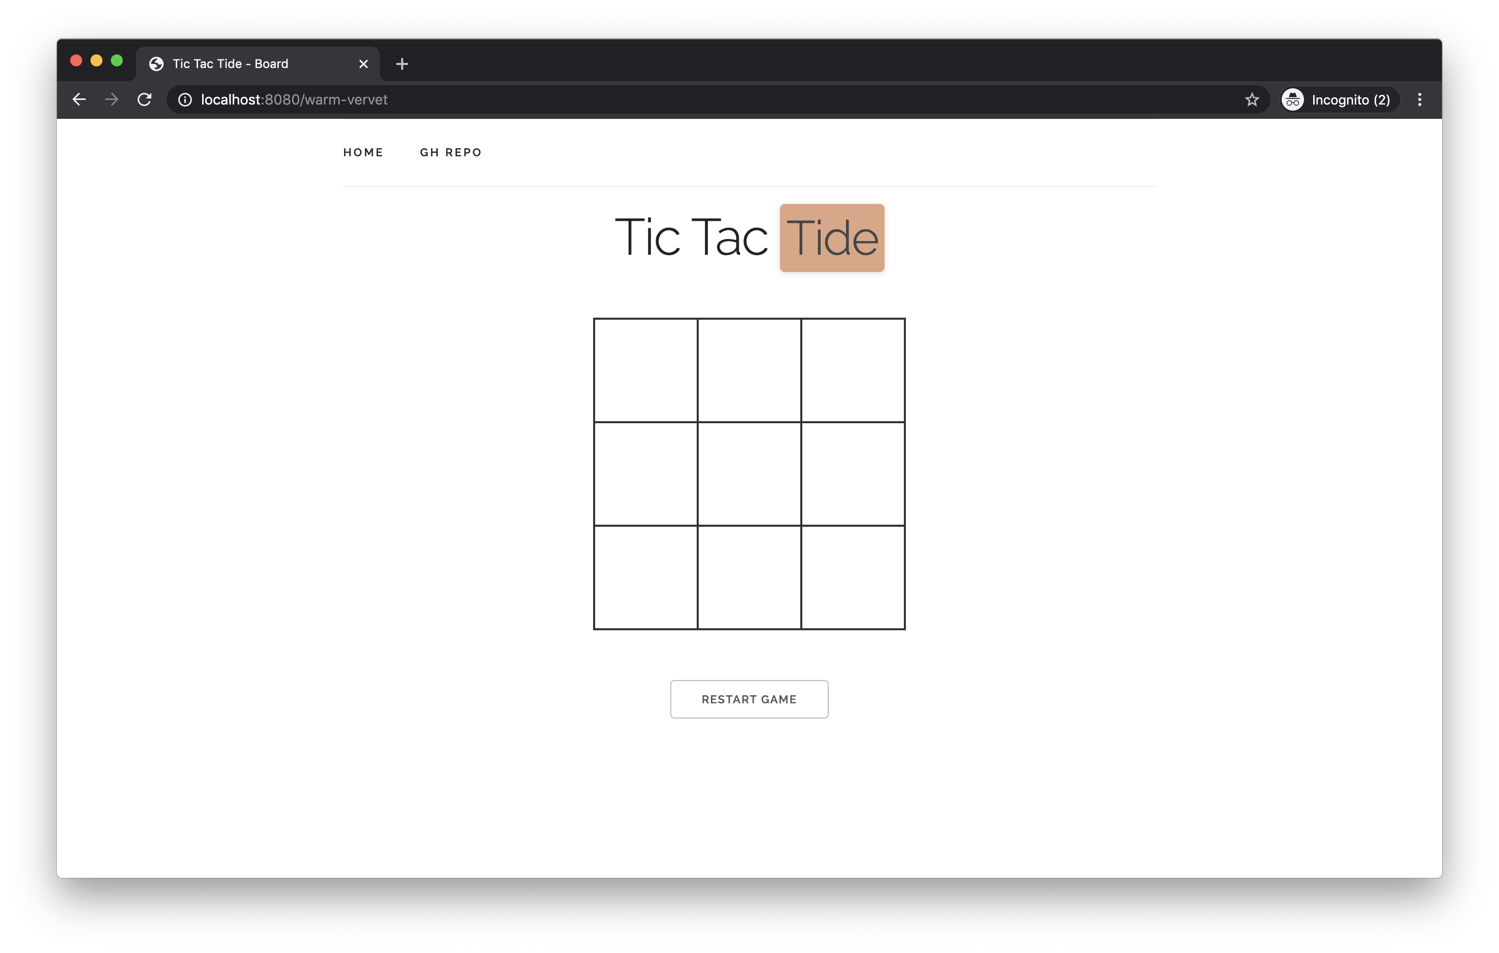Open the GH REPO navigation link
The width and height of the screenshot is (1499, 953).
pos(451,152)
